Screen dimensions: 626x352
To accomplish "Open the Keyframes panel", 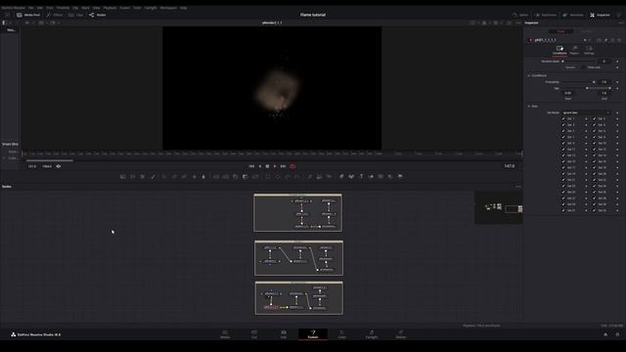I will tap(546, 15).
